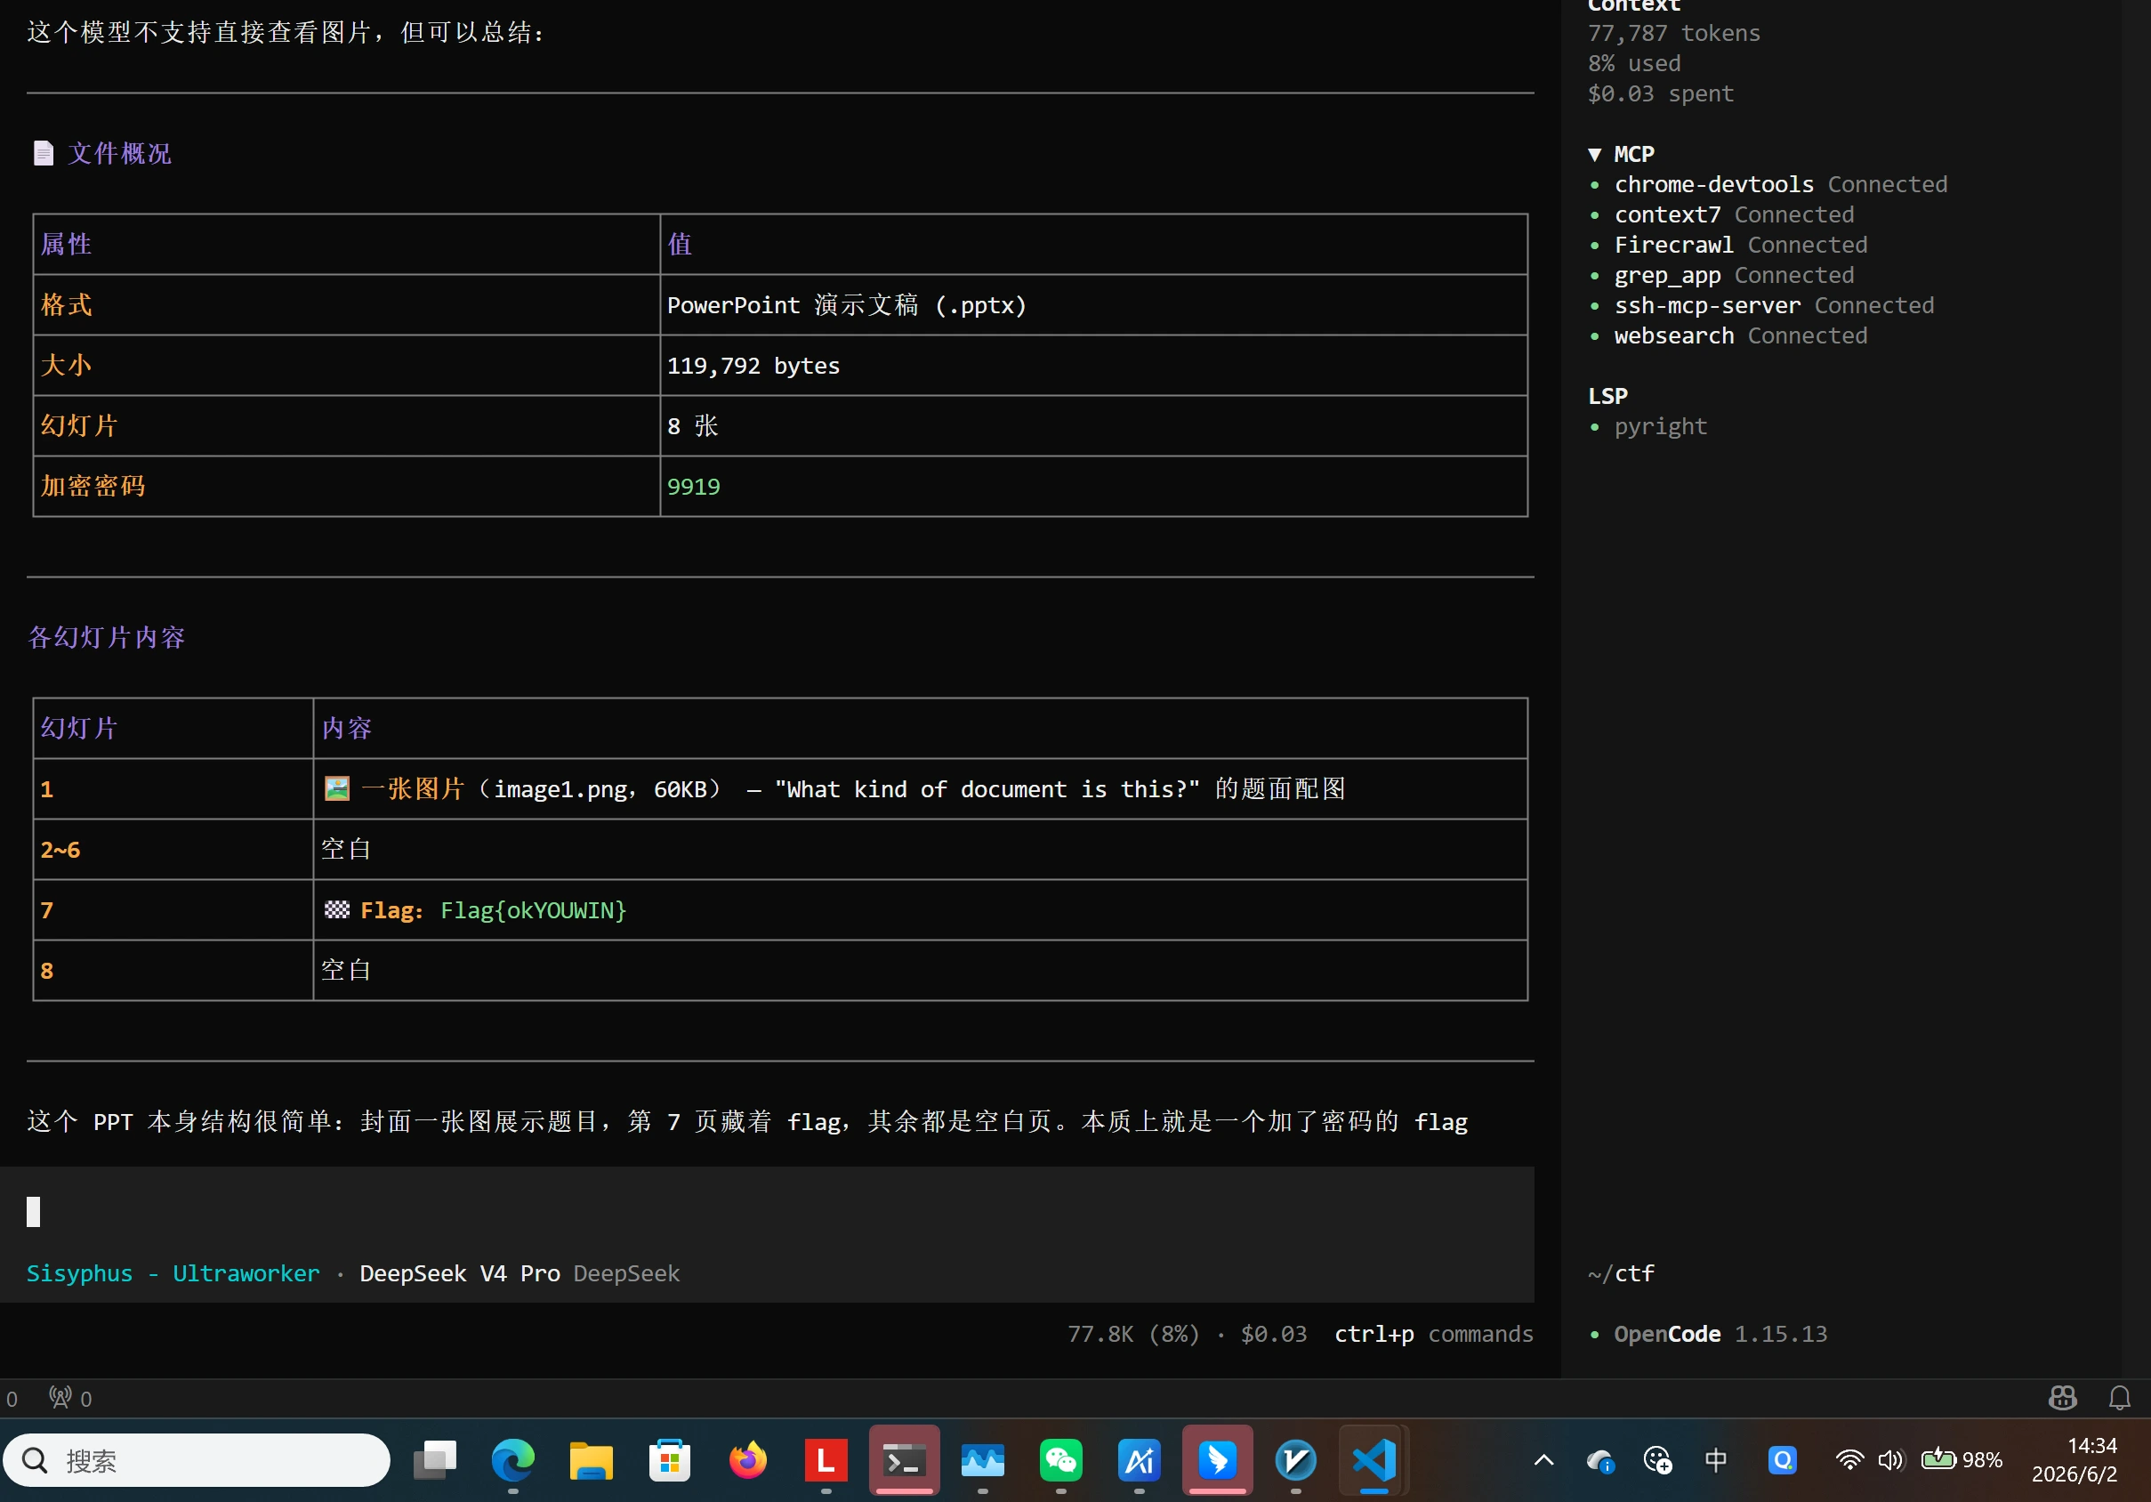Open File Explorer from the taskbar
The image size is (2151, 1502).
[592, 1460]
